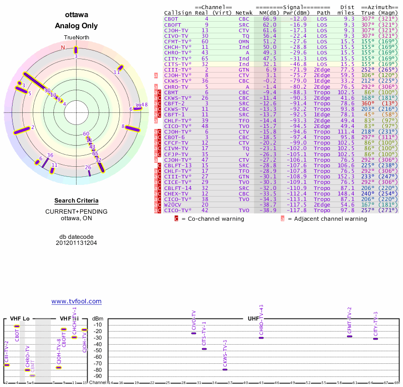The width and height of the screenshot is (403, 387).
Task: Click the CKWS-TV-3 marker in the UHF spectrum
Action: tap(225, 369)
